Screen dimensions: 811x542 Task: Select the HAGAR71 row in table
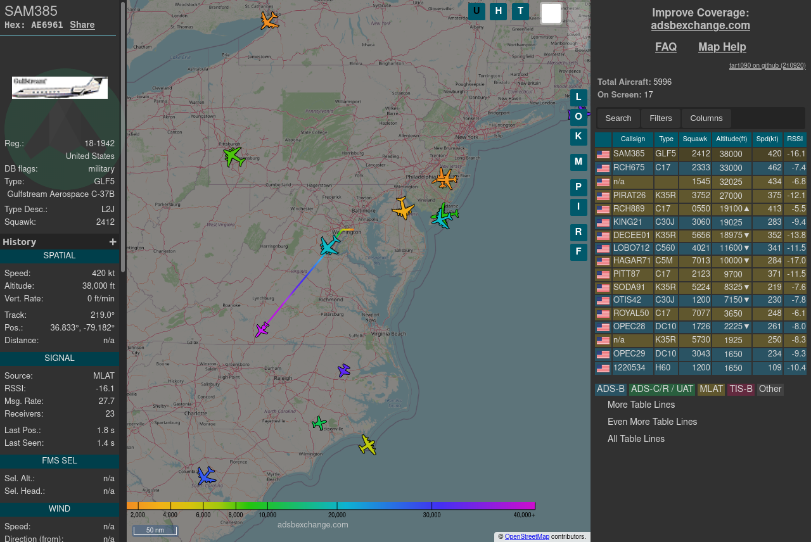[x=700, y=261]
